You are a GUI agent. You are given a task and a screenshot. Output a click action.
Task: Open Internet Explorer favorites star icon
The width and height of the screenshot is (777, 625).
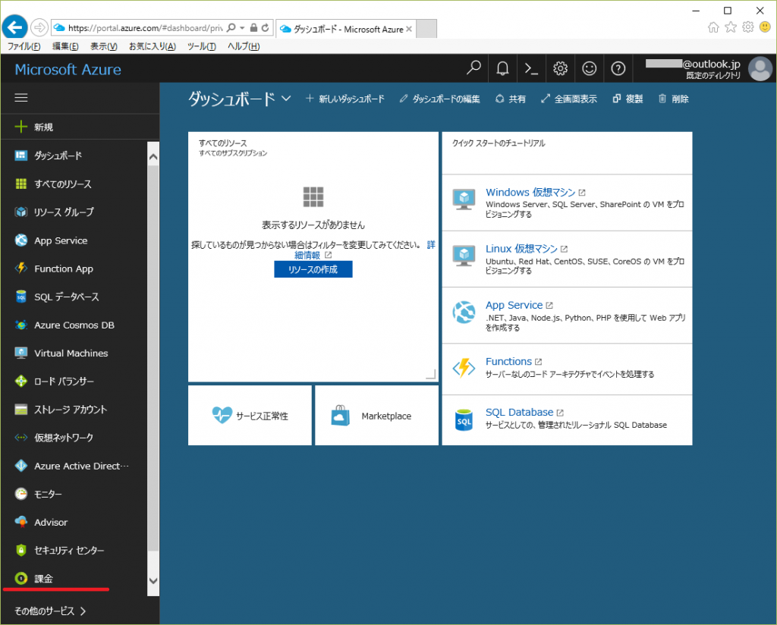[x=731, y=27]
